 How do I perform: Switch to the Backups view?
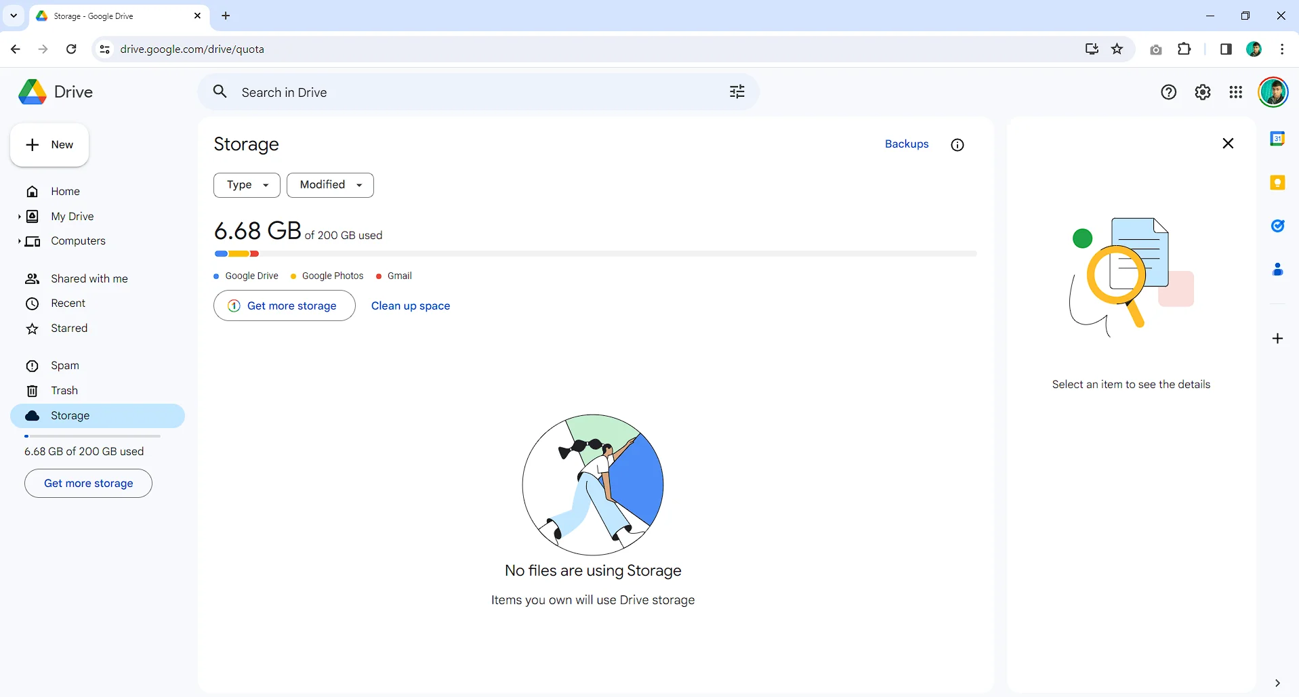pyautogui.click(x=907, y=144)
